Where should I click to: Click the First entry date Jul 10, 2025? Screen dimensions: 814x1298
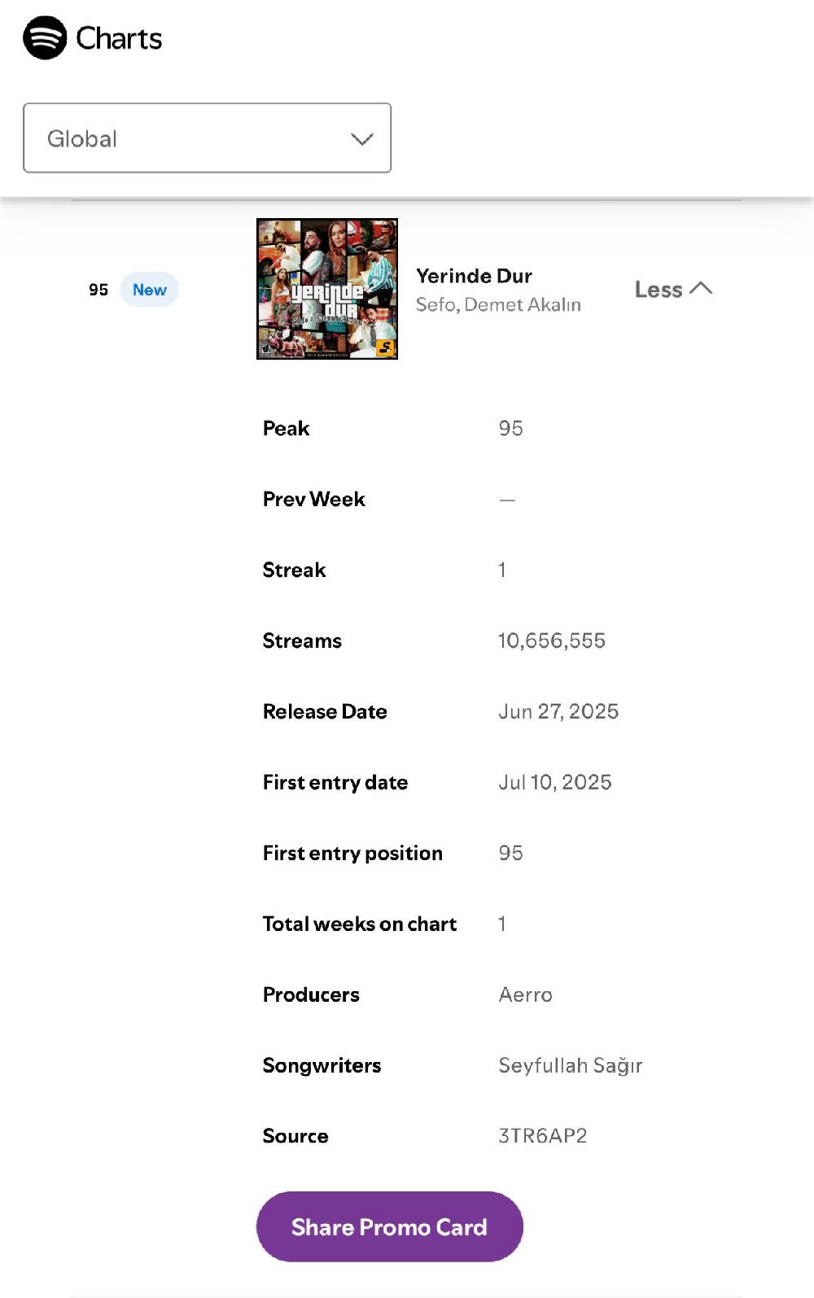[554, 782]
